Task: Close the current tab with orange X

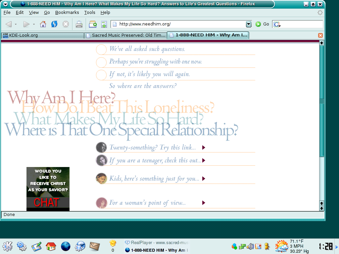Action: tap(320, 35)
